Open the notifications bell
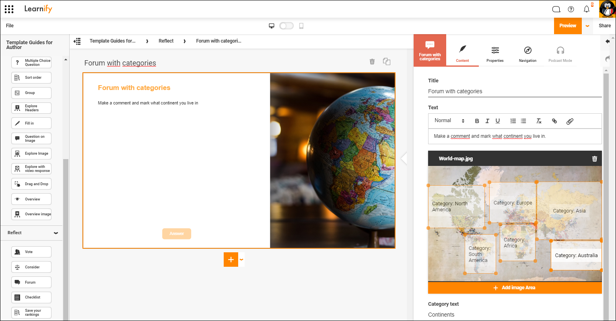Image resolution: width=616 pixels, height=321 pixels. tap(587, 9)
